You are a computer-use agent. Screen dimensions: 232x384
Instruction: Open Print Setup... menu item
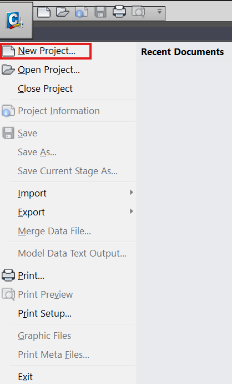[45, 313]
